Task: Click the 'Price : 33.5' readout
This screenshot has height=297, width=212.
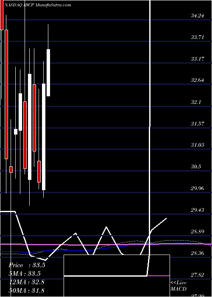Action: pyautogui.click(x=27, y=265)
